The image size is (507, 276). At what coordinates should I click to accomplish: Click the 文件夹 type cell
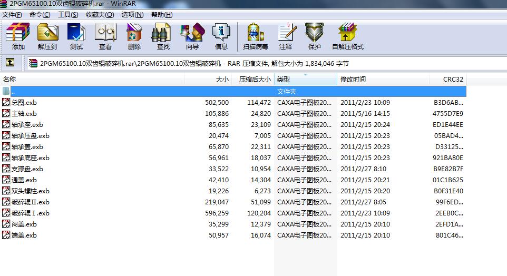(x=287, y=92)
